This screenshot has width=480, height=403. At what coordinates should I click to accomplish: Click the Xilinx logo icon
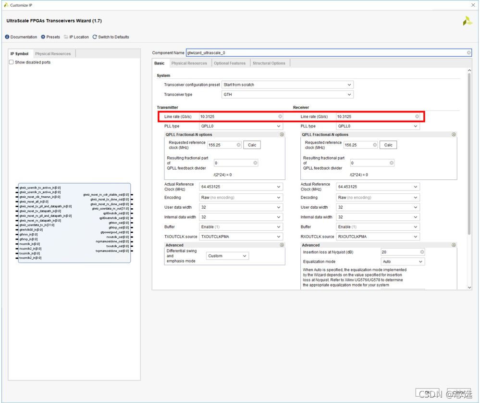pyautogui.click(x=467, y=21)
